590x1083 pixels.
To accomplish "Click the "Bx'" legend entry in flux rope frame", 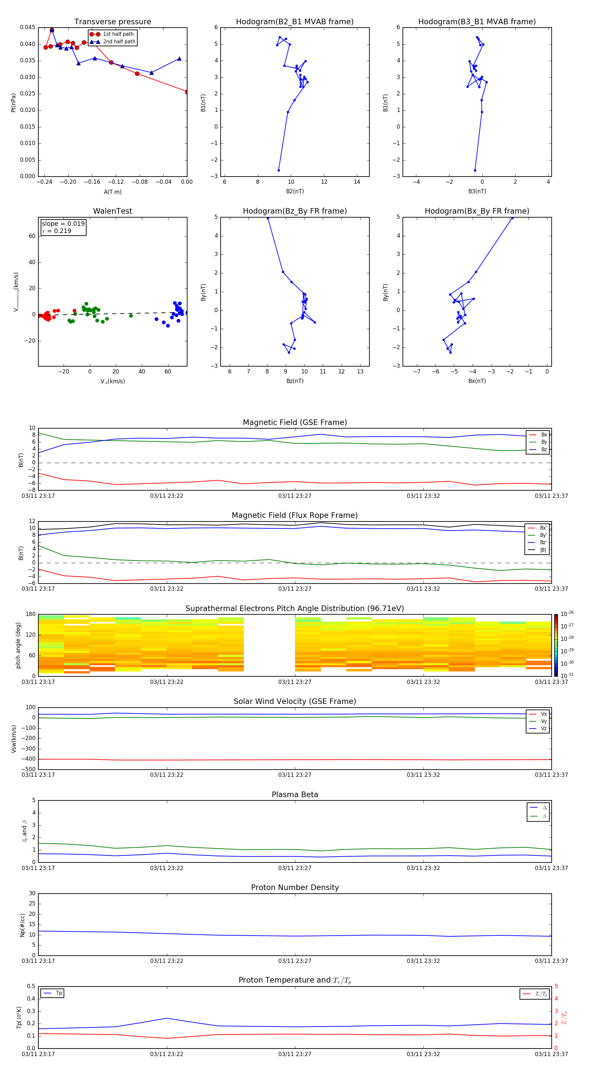I will 538,528.
